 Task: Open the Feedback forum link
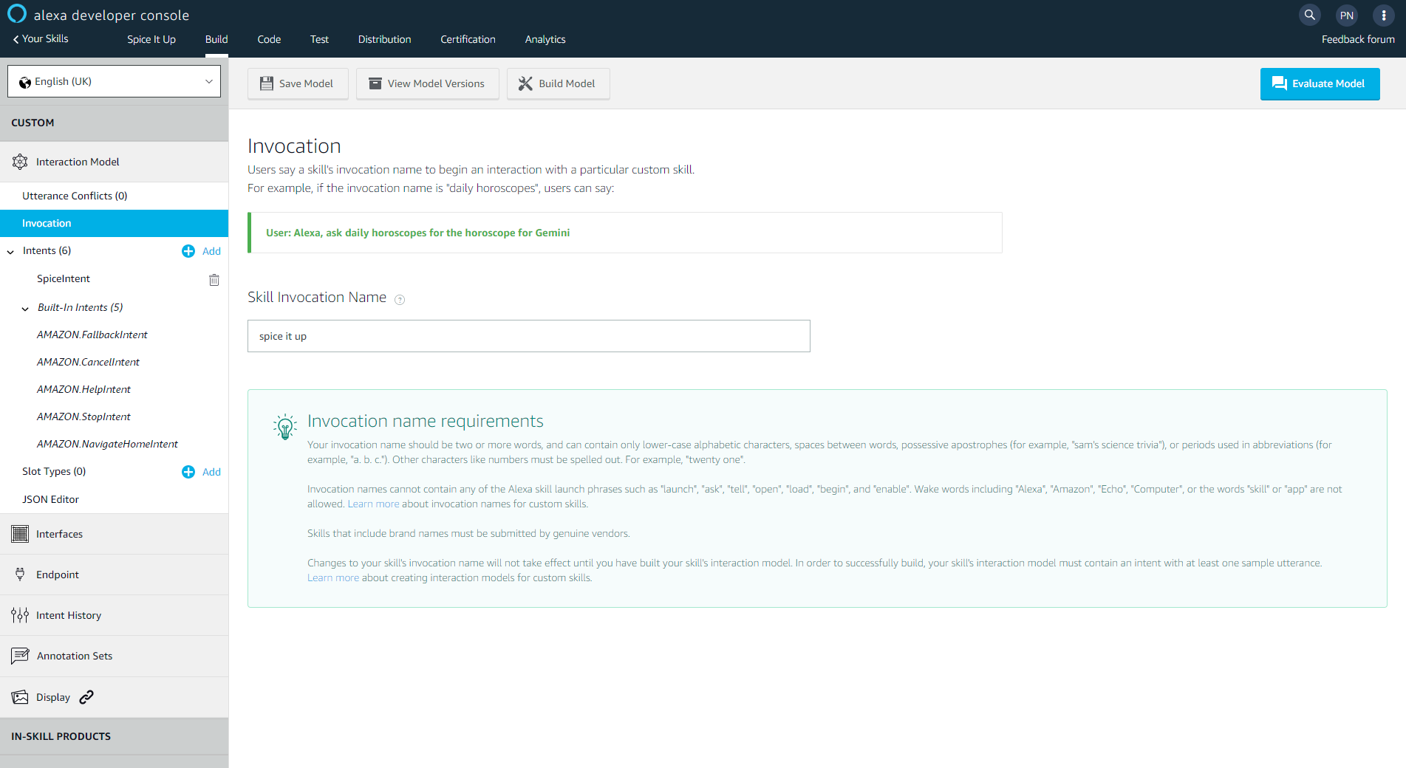click(x=1358, y=39)
